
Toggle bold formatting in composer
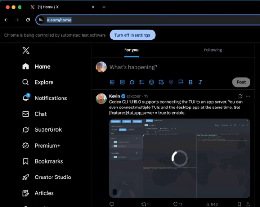coord(191,82)
